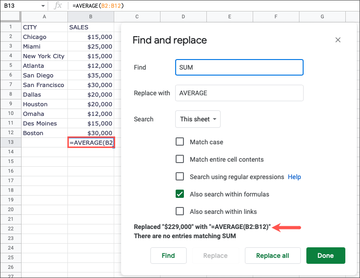Click cell B13 with the AVERAGE formula
Viewport: 360px width, 278px height.
point(91,142)
